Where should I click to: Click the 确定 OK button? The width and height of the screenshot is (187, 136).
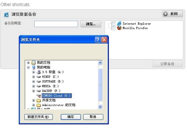pyautogui.click(x=71, y=117)
